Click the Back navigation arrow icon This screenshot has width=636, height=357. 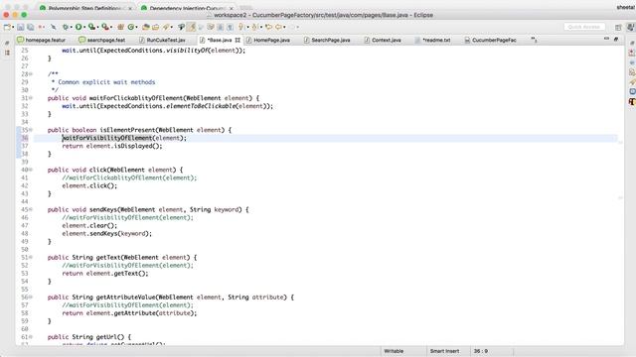tap(278, 27)
